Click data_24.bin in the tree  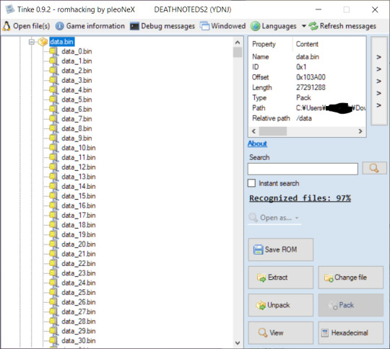click(x=79, y=283)
